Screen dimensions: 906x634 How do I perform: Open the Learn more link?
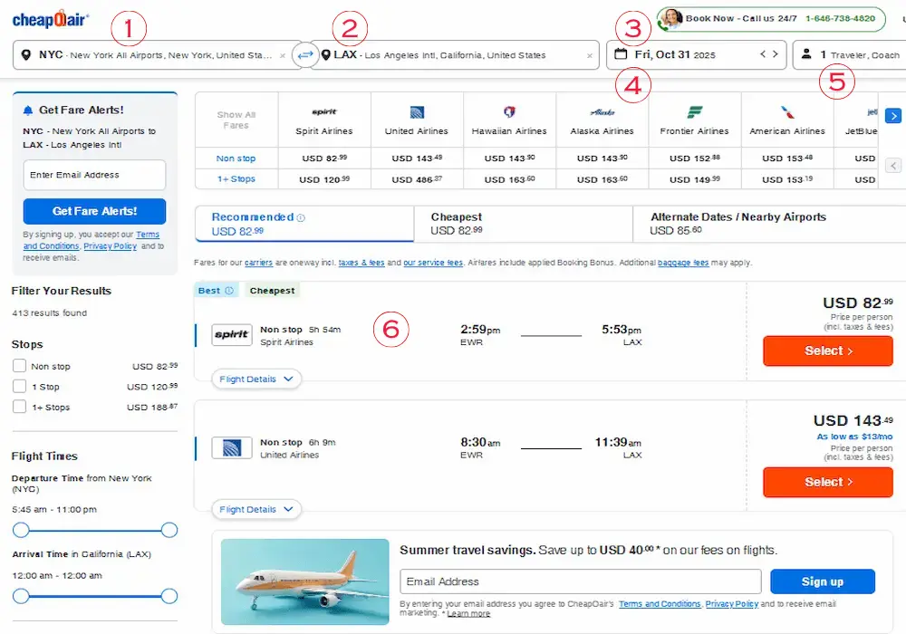(468, 613)
